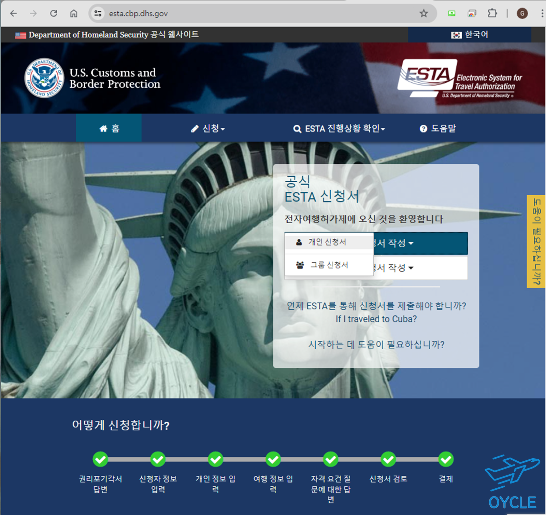Select 개인 신청서 from the dropdown
The height and width of the screenshot is (515, 546).
click(x=329, y=242)
